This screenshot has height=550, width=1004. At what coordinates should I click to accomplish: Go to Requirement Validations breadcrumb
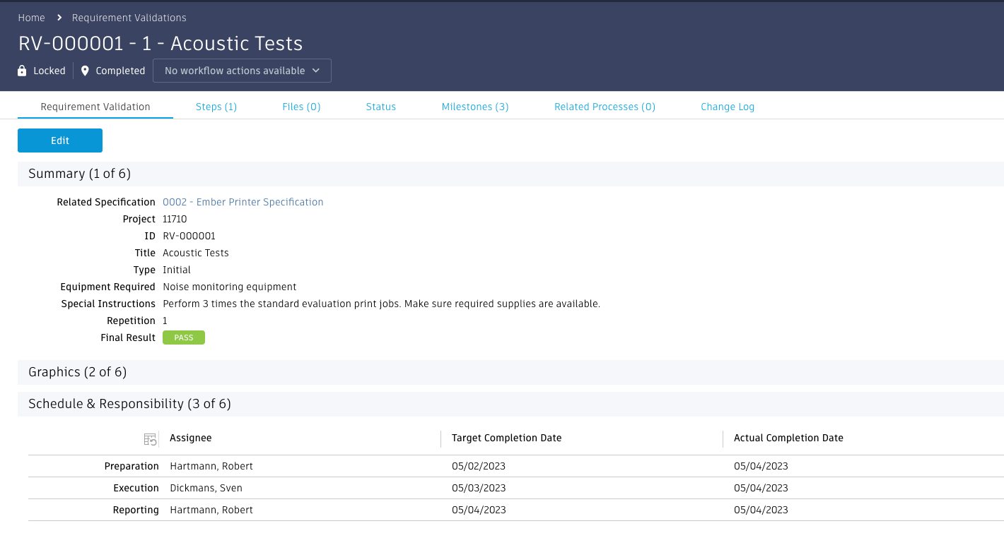pos(129,18)
